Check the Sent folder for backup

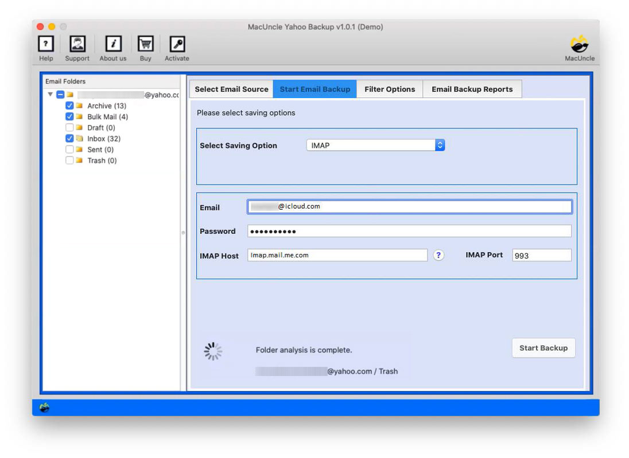[69, 149]
